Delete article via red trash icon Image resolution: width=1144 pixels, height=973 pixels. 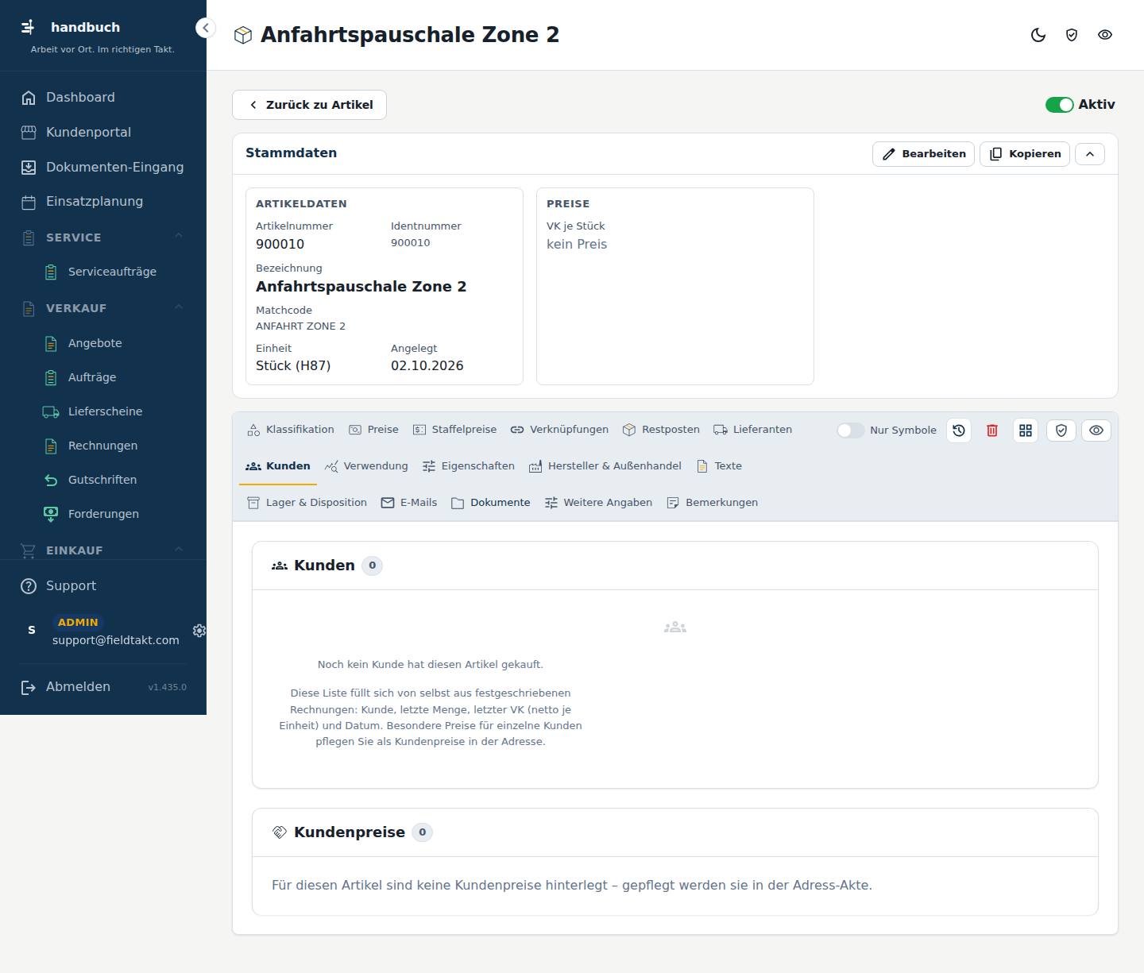click(992, 431)
